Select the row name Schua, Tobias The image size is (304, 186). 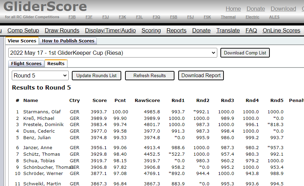click(x=39, y=161)
